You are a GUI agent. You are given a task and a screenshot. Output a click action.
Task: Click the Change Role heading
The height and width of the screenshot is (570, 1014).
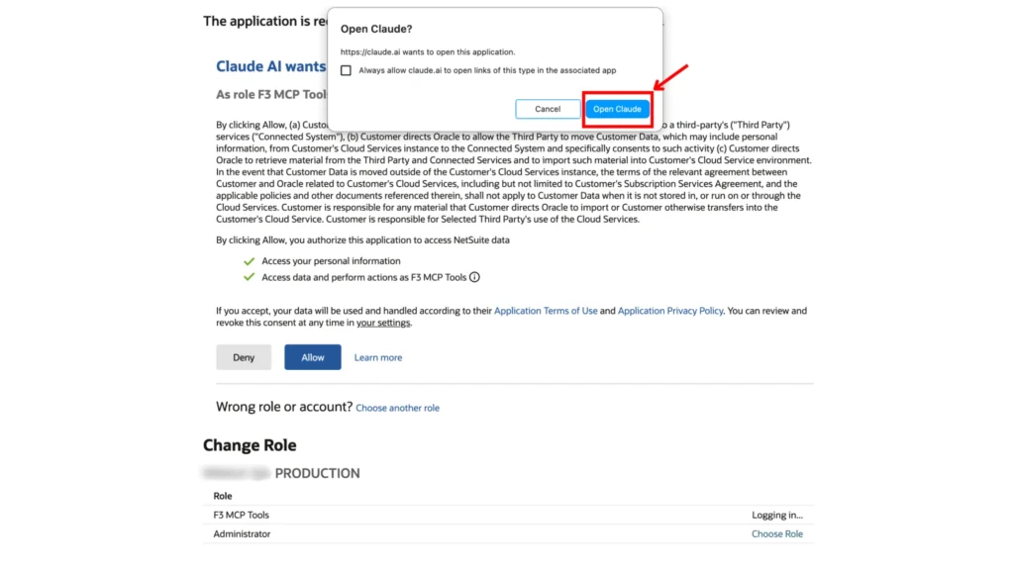pyautogui.click(x=250, y=445)
